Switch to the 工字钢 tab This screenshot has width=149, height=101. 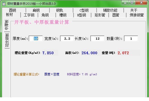coord(29,15)
